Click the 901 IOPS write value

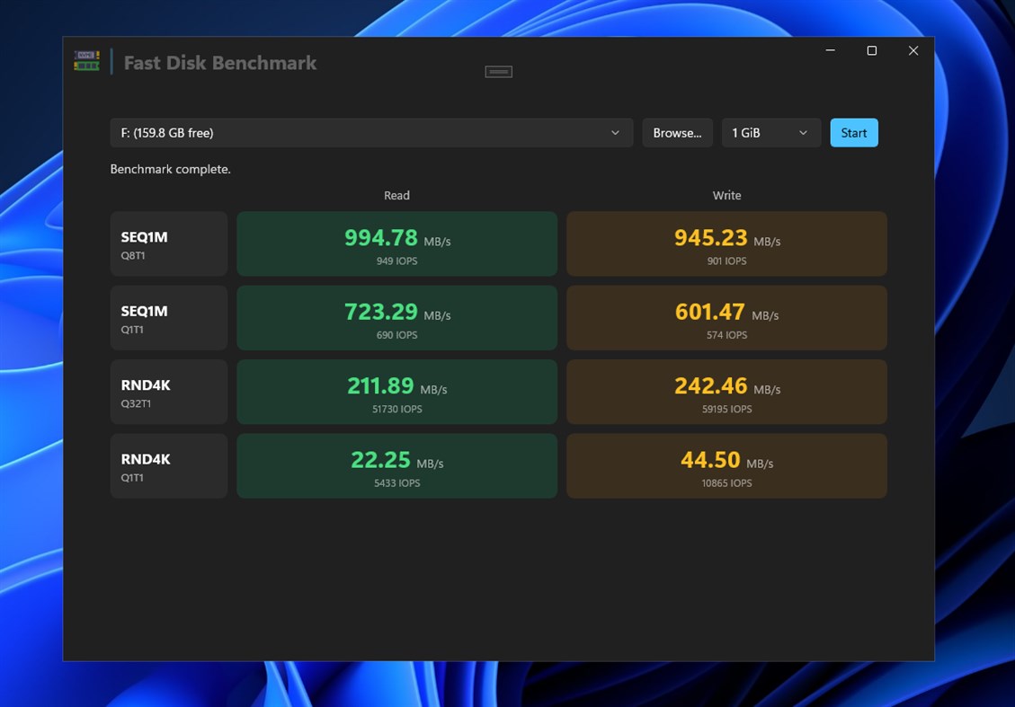click(727, 261)
